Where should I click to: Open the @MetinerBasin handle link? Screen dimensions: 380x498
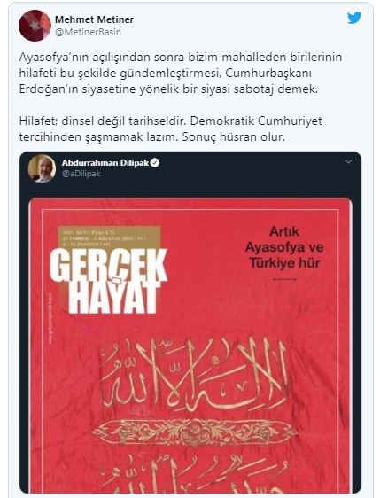[x=88, y=32]
